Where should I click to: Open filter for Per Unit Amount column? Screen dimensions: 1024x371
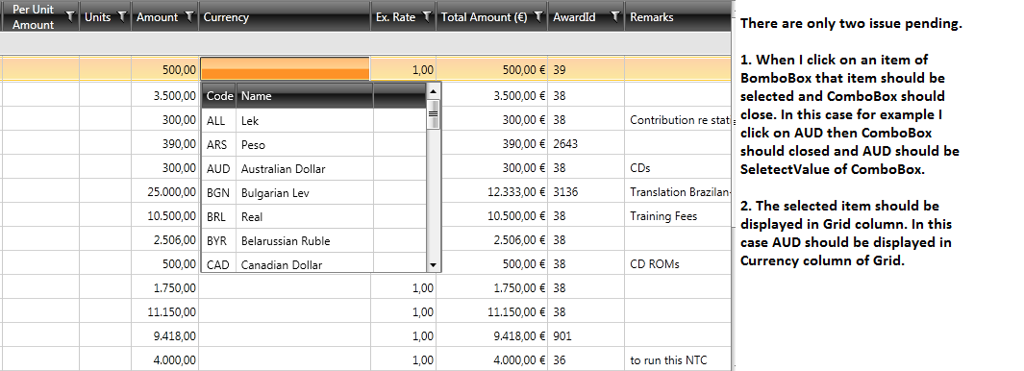(70, 17)
